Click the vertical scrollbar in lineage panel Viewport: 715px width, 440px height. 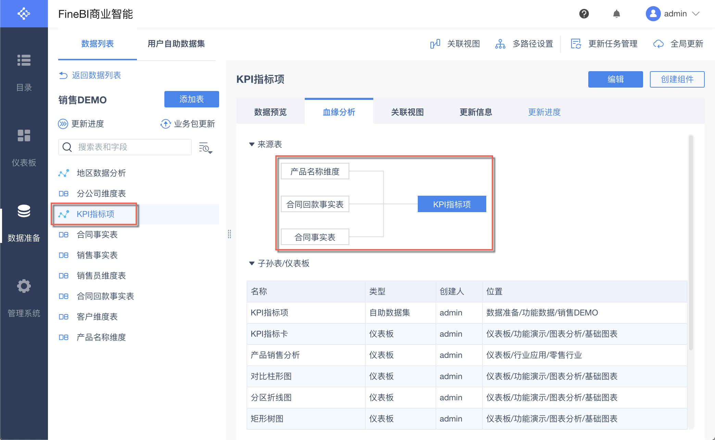[x=691, y=240]
